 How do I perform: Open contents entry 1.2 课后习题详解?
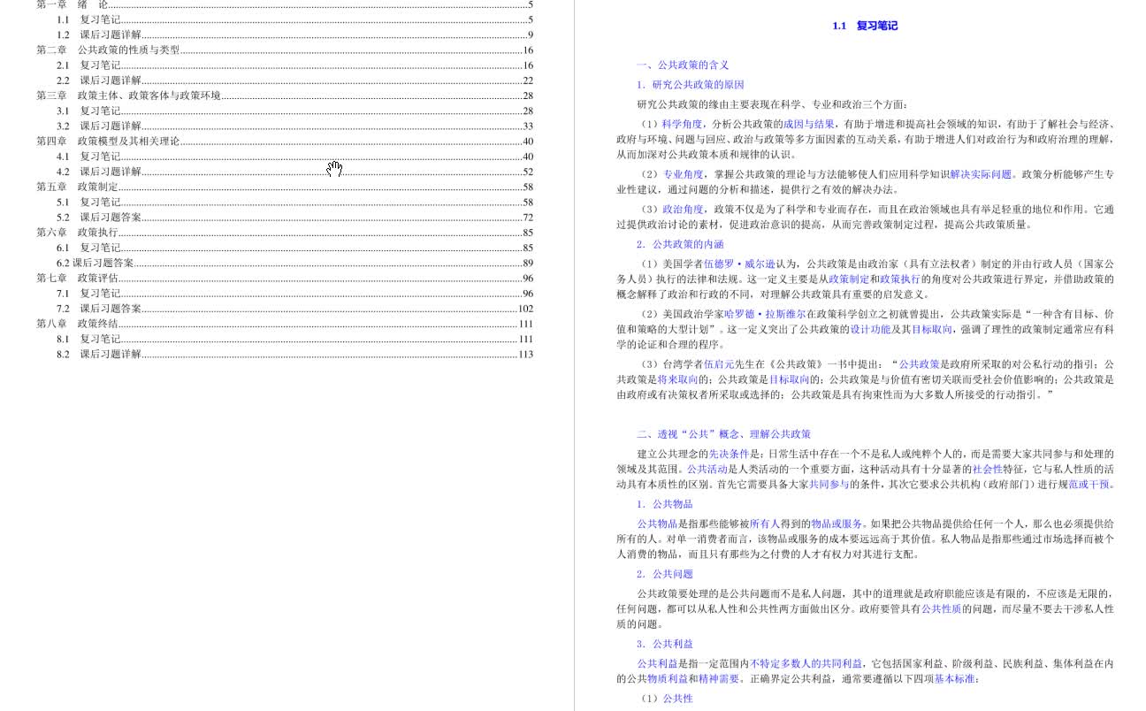[295, 34]
